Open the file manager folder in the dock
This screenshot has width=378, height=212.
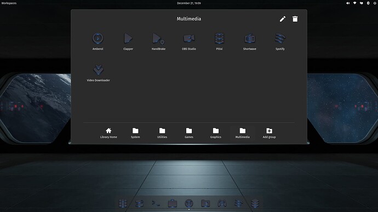tap(205, 203)
